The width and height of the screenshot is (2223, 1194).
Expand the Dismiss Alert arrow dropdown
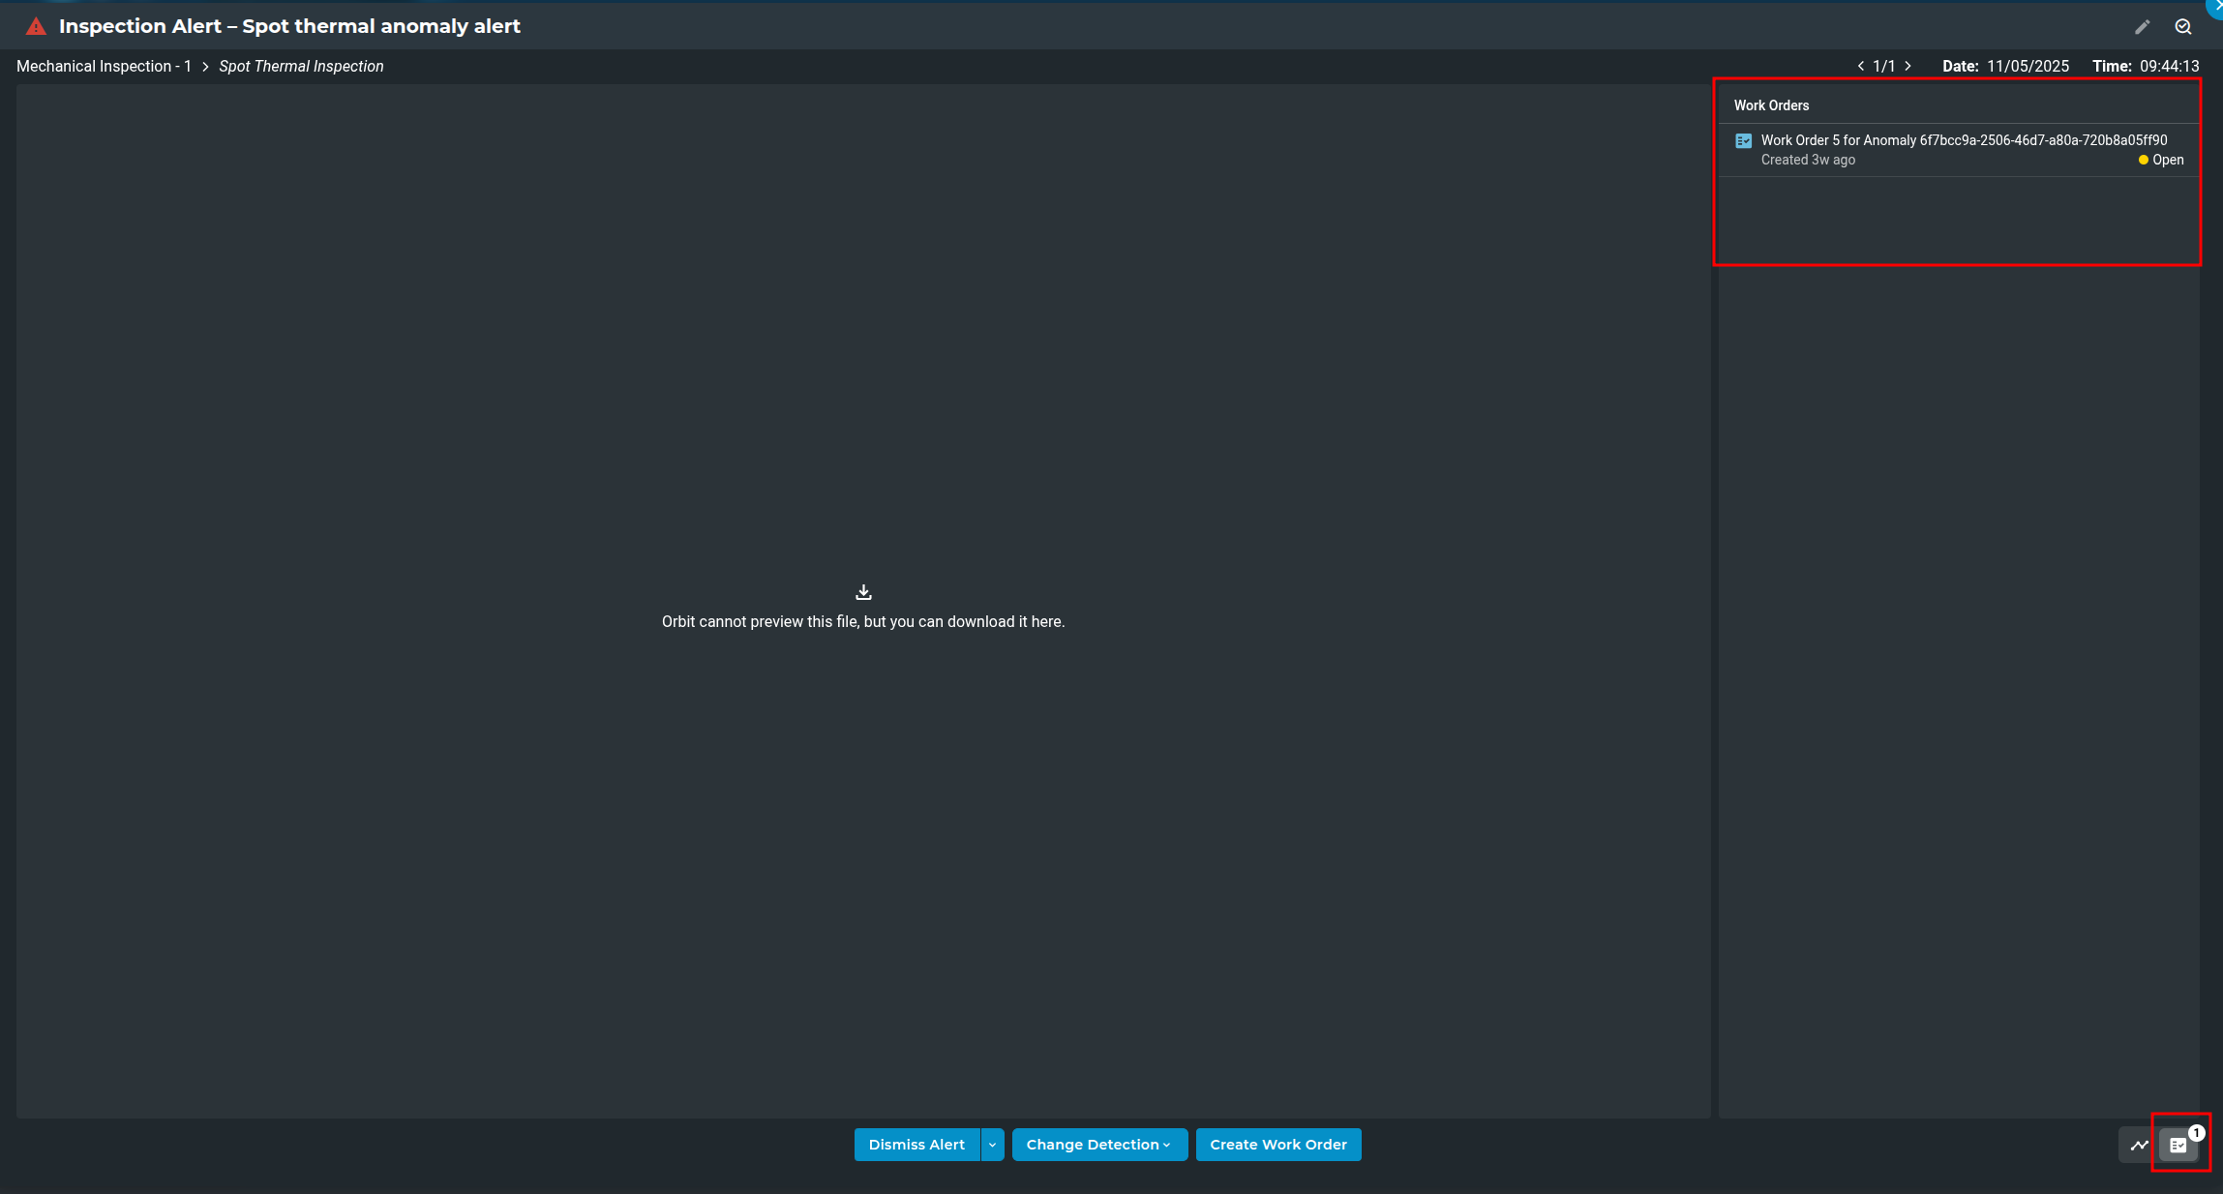point(992,1145)
